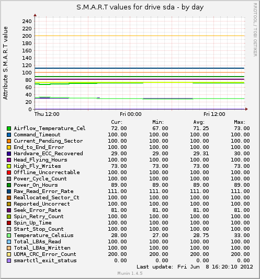Click the Max column header
This screenshot has height=279, width=260.
click(x=240, y=122)
